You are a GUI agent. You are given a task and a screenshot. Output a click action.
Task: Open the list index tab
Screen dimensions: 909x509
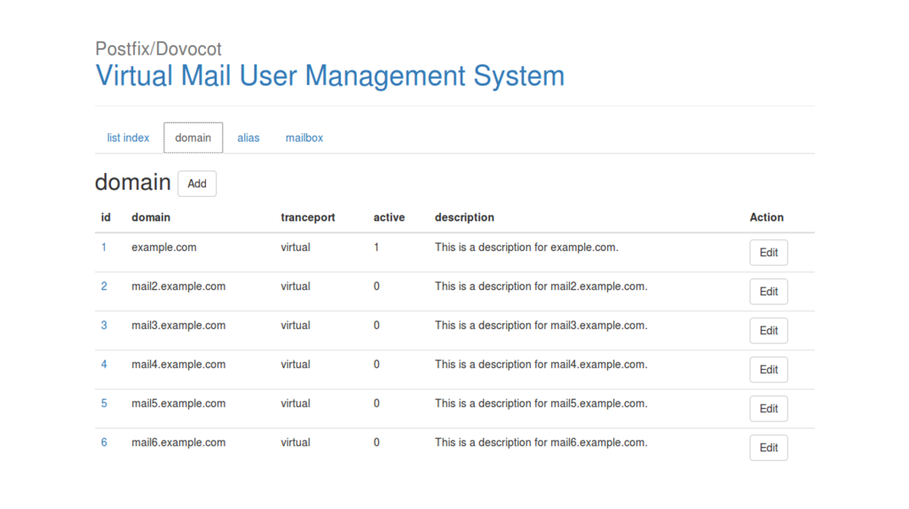click(x=128, y=138)
